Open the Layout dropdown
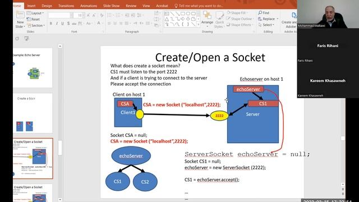This screenshot has height=202, width=359. (35, 13)
